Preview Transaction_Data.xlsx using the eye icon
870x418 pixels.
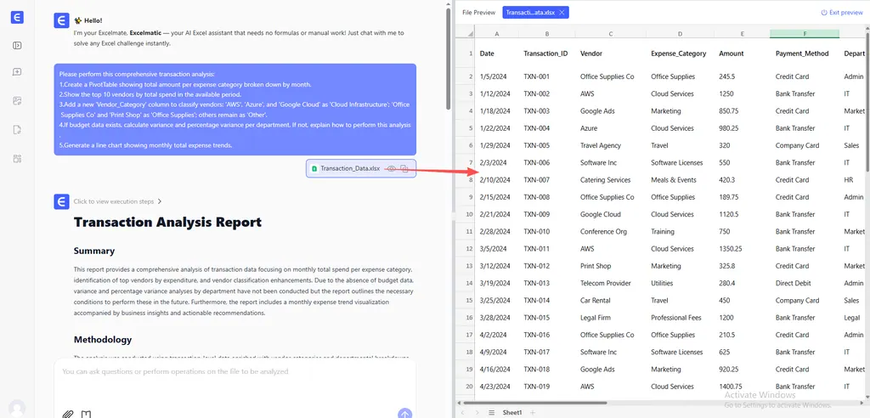pyautogui.click(x=391, y=169)
